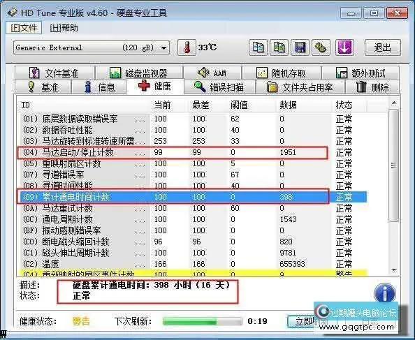Select the (BF) 振动感测错误率 row
Screen dimensions: 415x340
(x=194, y=230)
